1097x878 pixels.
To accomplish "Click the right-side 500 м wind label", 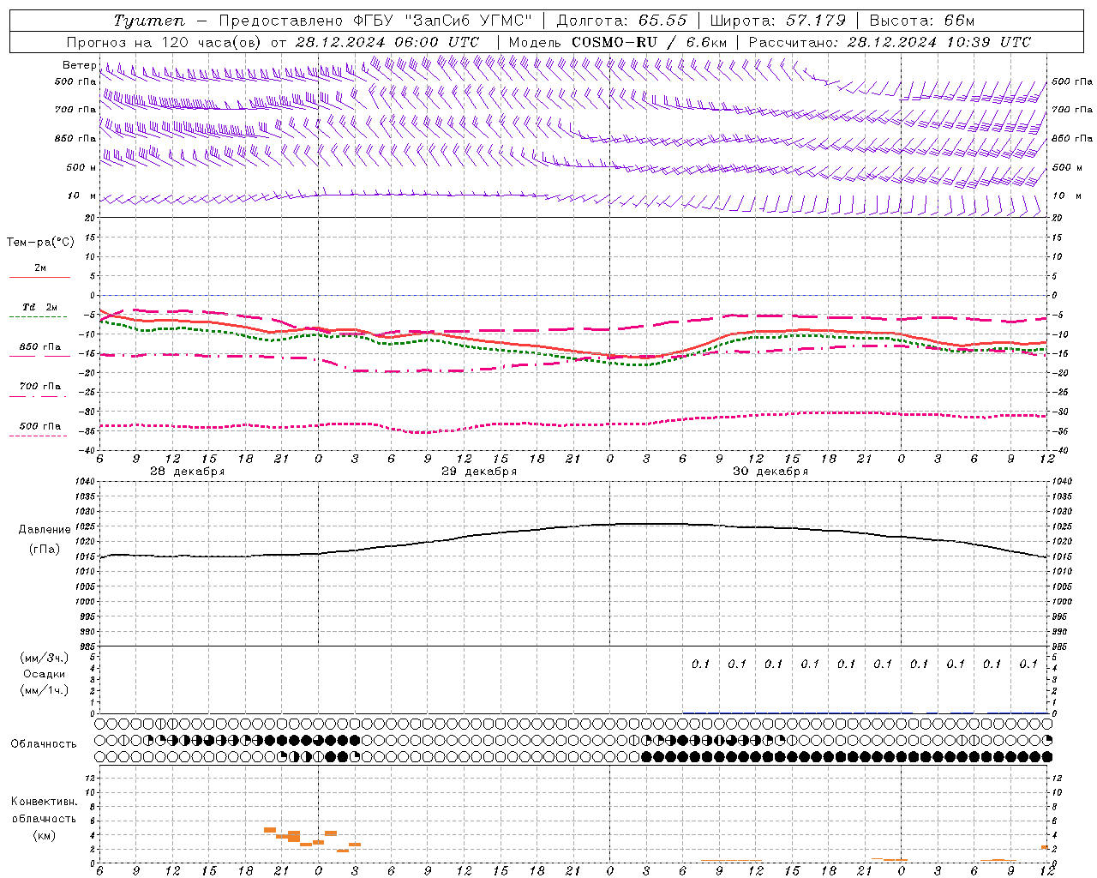I will (x=1066, y=167).
